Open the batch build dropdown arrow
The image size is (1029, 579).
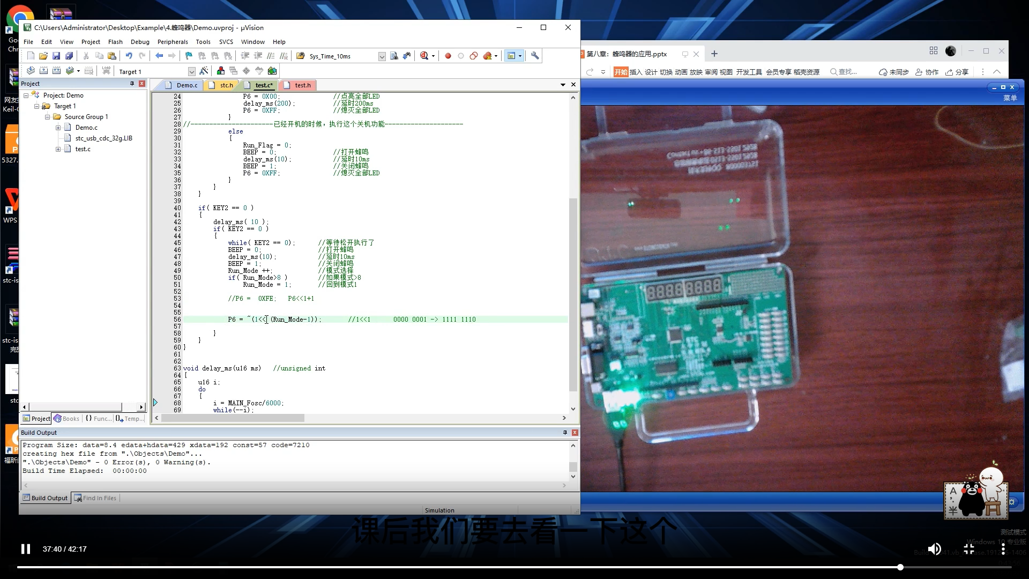click(x=78, y=71)
